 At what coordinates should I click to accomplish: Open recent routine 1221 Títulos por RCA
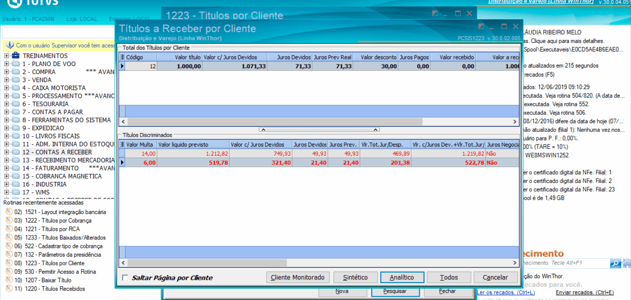point(52,229)
